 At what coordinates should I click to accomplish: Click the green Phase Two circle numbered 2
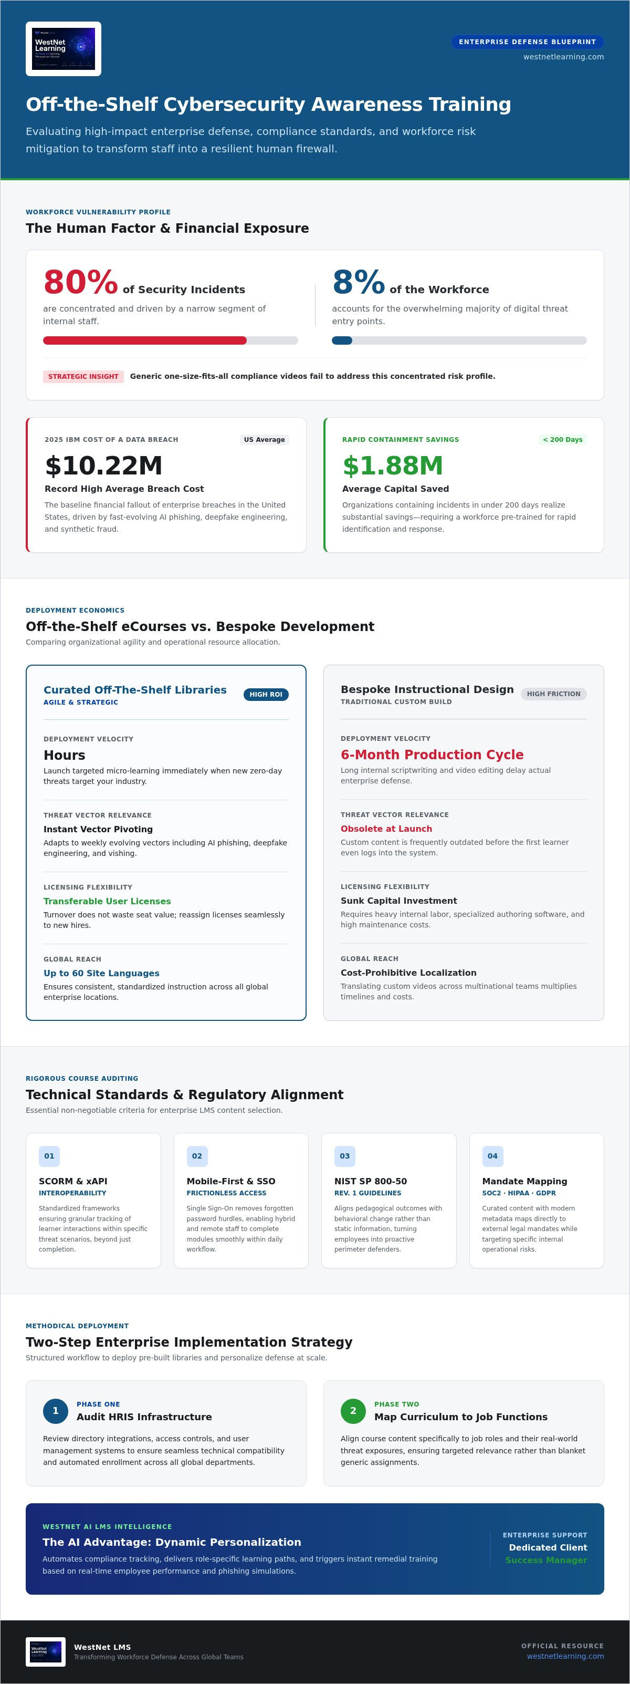pos(353,1411)
